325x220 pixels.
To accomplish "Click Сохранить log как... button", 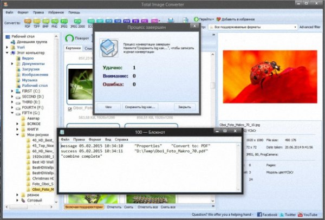I will [140, 107].
